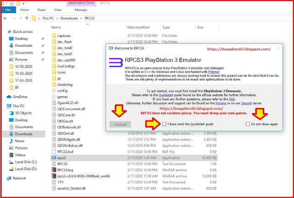Viewport: 294px width, 198px height.
Task: Select Qt5Network.dll file name
Action: pos(69,127)
